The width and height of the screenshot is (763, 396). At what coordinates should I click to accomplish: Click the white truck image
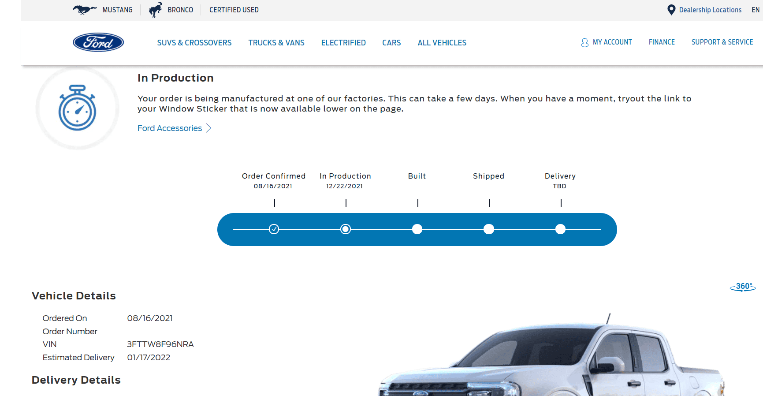pyautogui.click(x=552, y=355)
